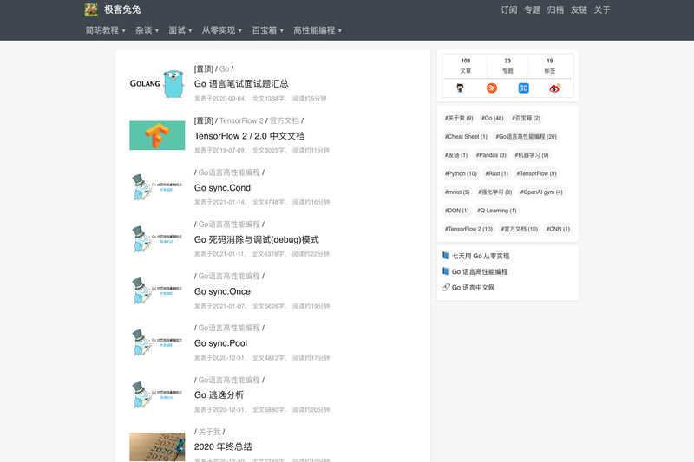View the 19 标签 count
694x462 pixels.
pyautogui.click(x=550, y=65)
